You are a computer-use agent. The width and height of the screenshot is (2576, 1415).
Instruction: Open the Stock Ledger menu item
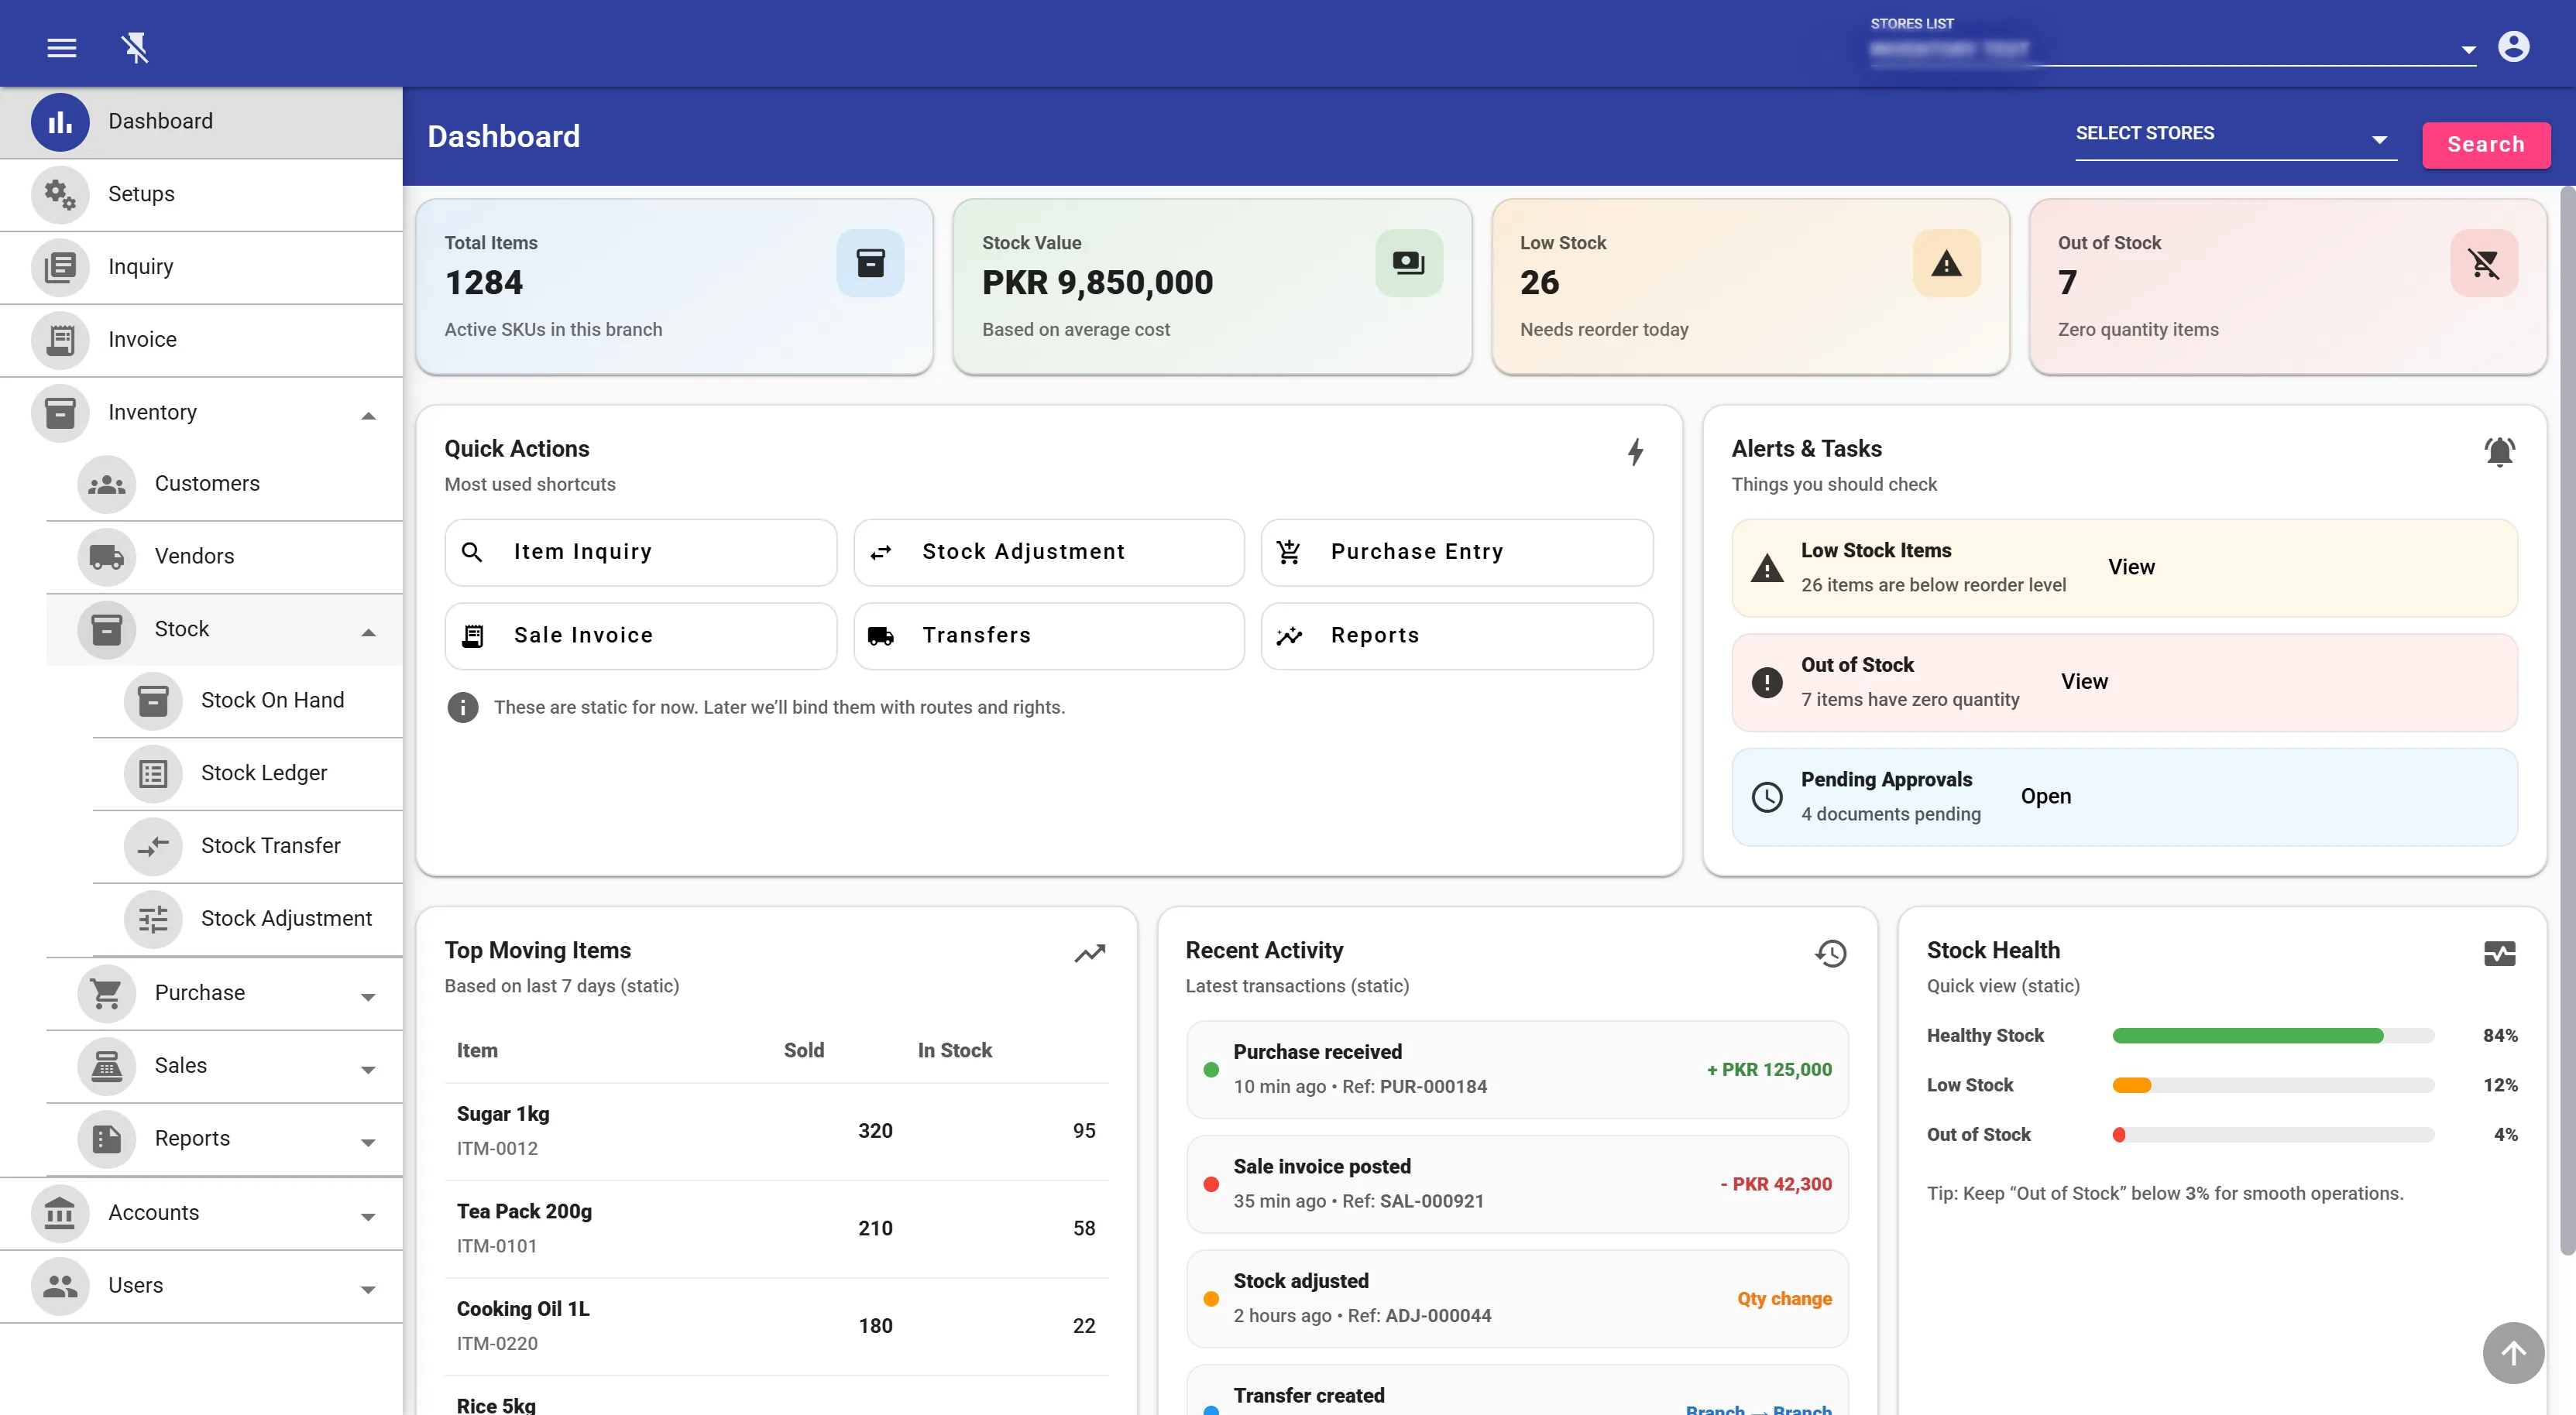click(x=248, y=773)
